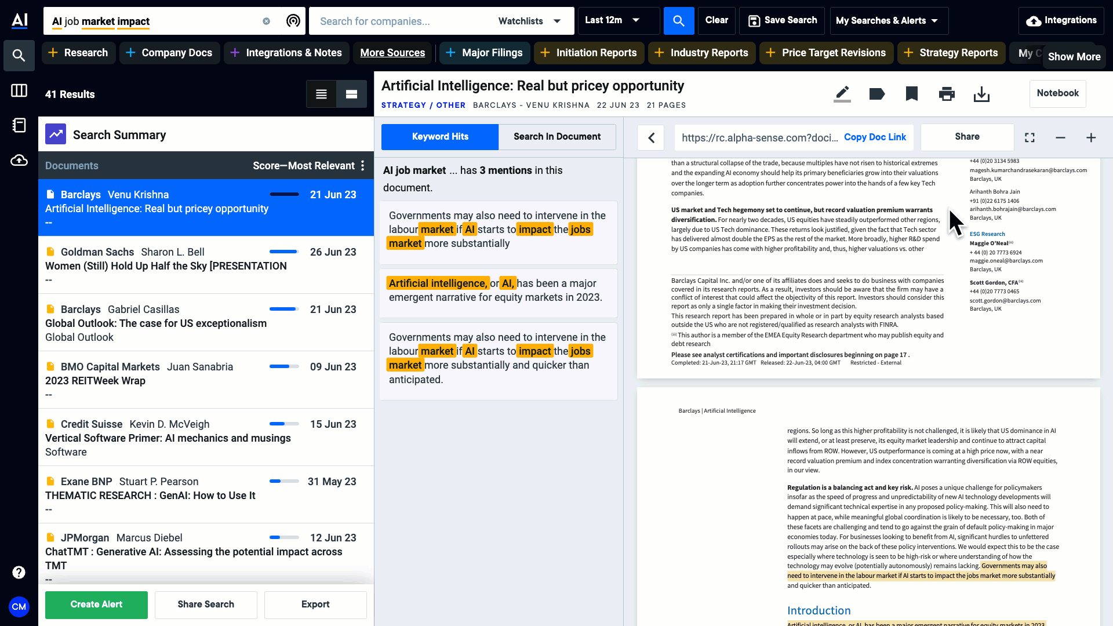The height and width of the screenshot is (626, 1113).
Task: Click the tag document icon
Action: coord(877,94)
